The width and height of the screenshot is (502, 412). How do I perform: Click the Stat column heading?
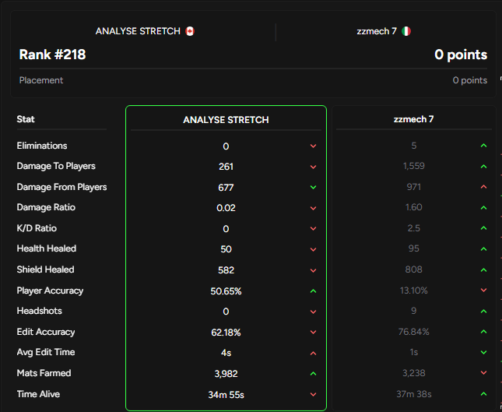[26, 119]
